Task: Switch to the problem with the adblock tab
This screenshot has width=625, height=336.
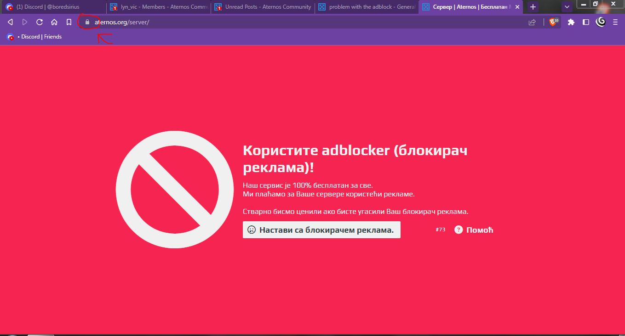Action: point(367,7)
